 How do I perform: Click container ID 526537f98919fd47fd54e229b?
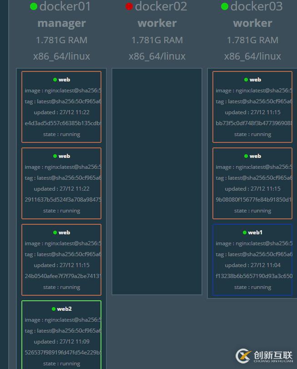click(63, 353)
